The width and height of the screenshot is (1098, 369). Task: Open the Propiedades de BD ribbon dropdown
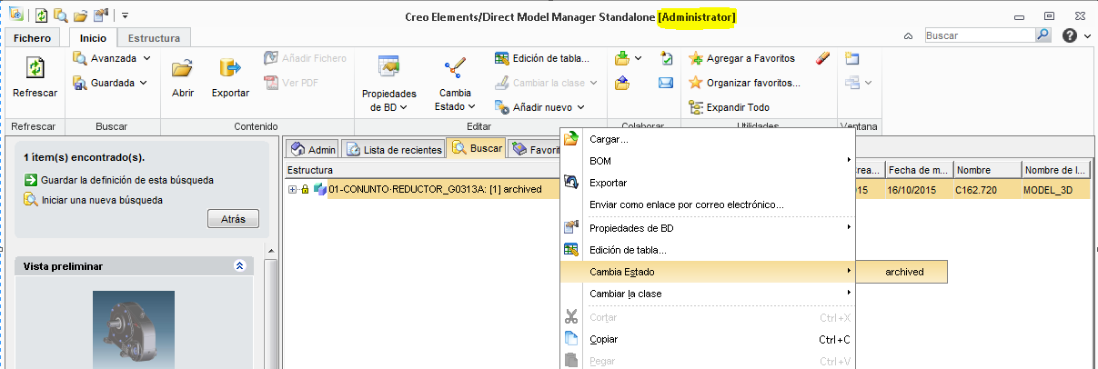(389, 85)
